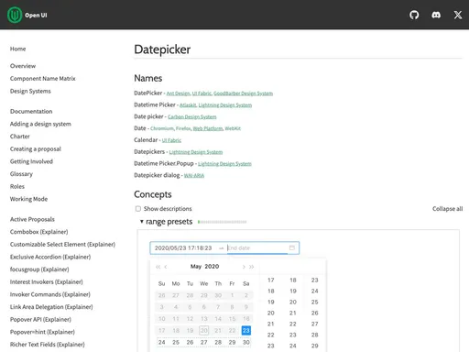Open Design Systems sidebar link
The width and height of the screenshot is (469, 352).
30,91
